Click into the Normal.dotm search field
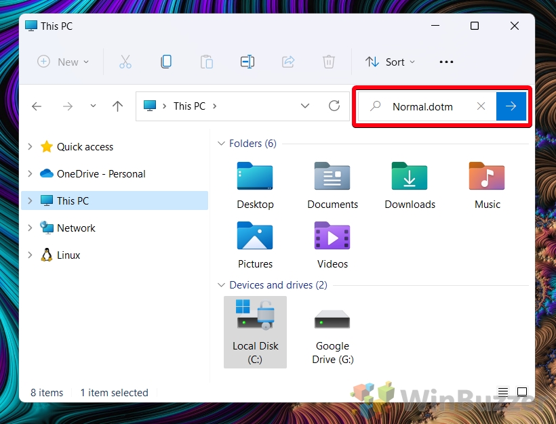 [422, 106]
